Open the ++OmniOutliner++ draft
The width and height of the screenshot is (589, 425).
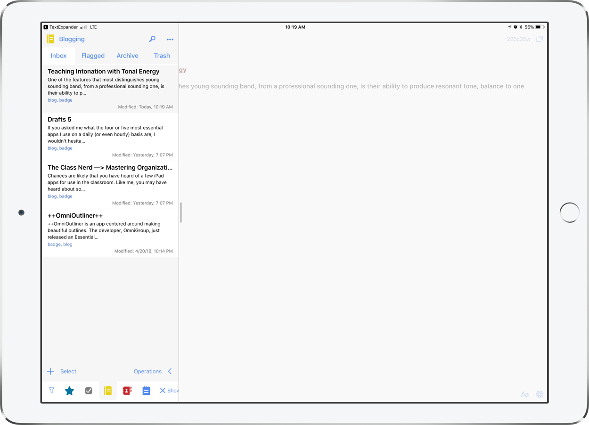point(110,233)
